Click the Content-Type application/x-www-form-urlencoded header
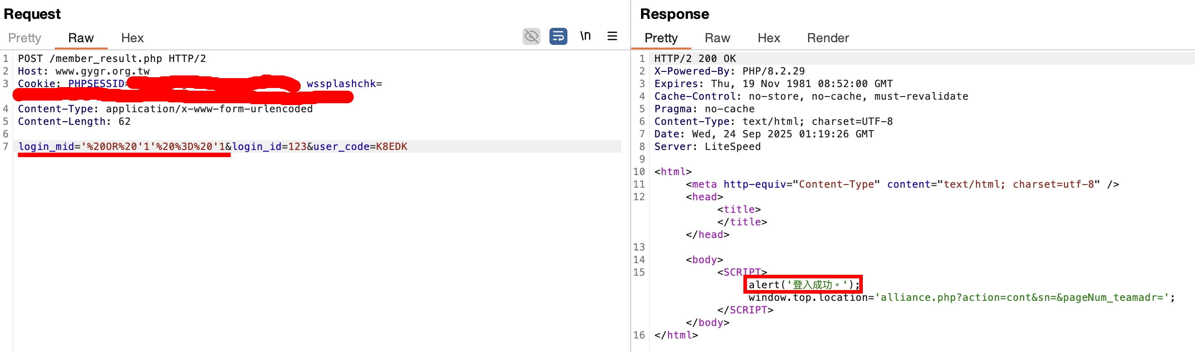The height and width of the screenshot is (352, 1195). (165, 109)
